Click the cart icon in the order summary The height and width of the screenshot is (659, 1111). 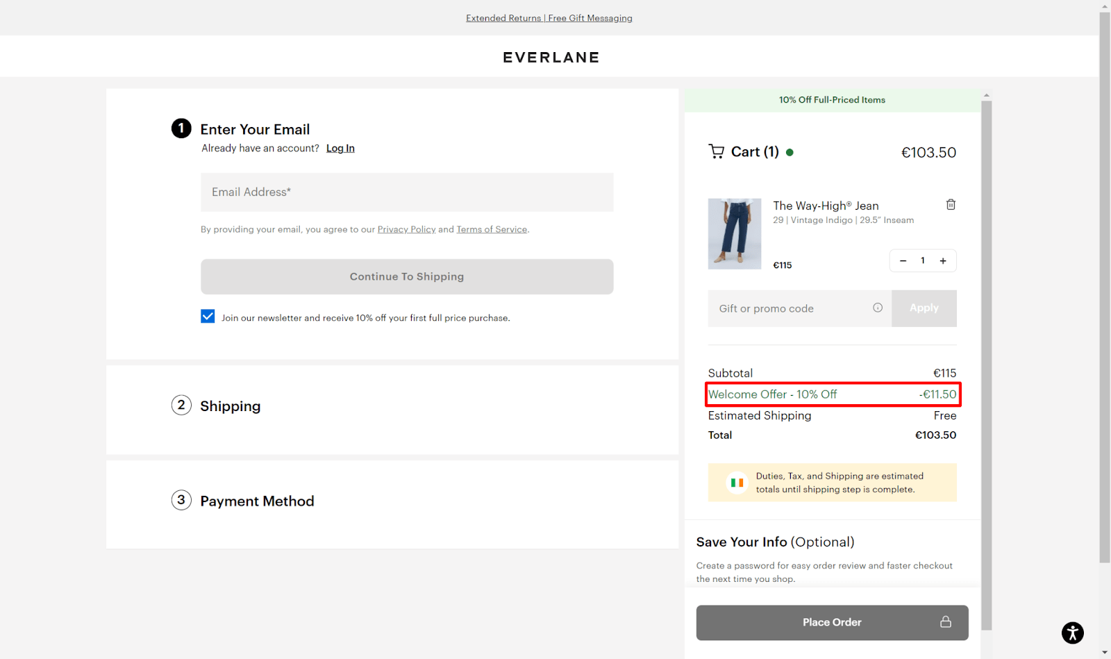(x=717, y=151)
